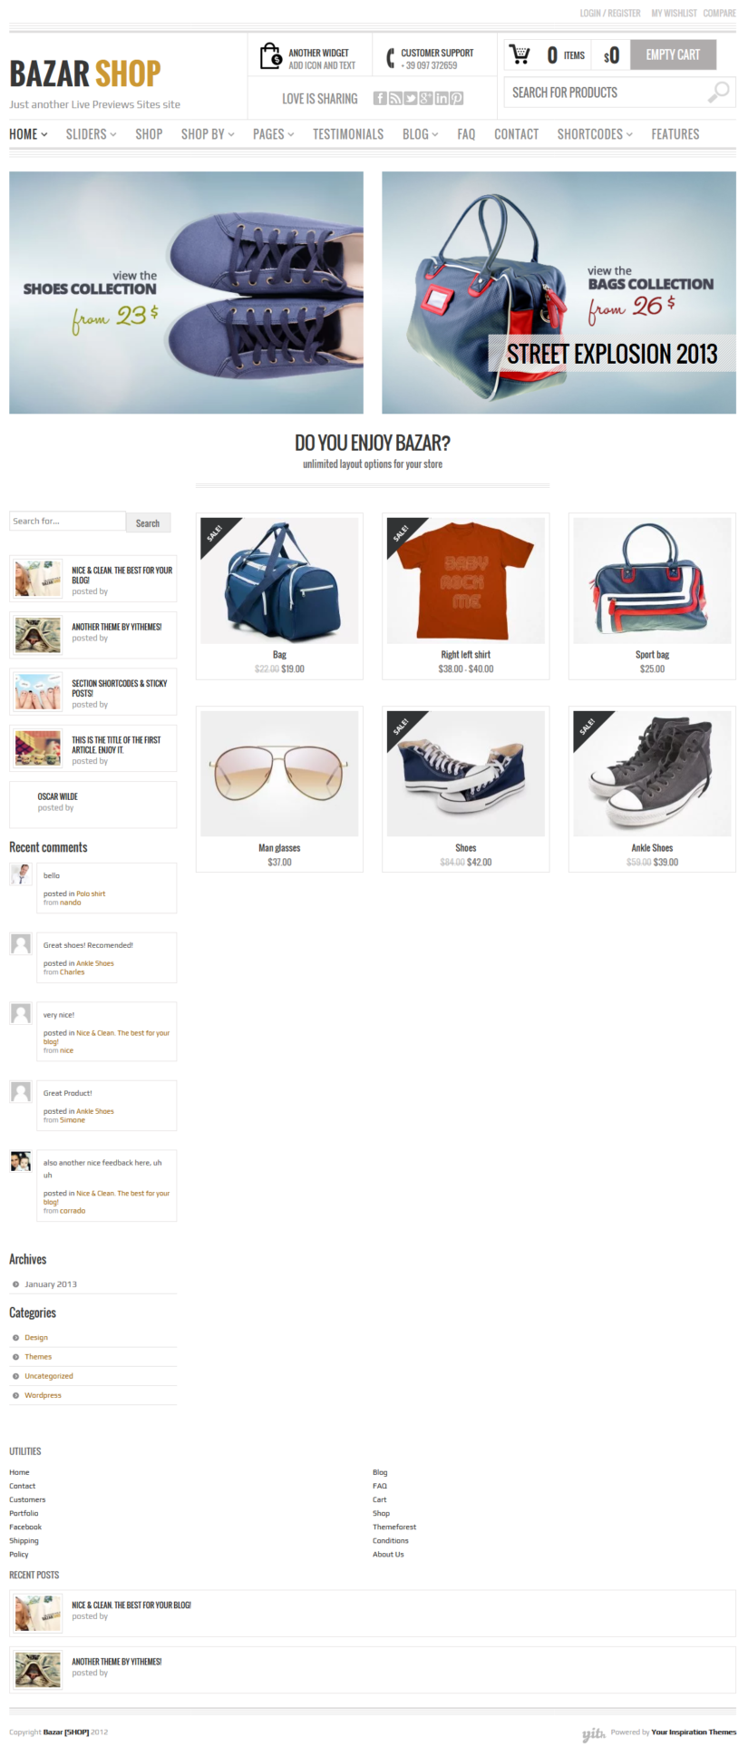Image resolution: width=748 pixels, height=1747 pixels.
Task: Click the Pinterest share icon
Action: [457, 98]
